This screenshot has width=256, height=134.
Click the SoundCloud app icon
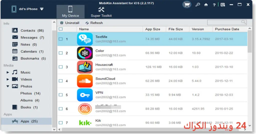click(x=85, y=81)
